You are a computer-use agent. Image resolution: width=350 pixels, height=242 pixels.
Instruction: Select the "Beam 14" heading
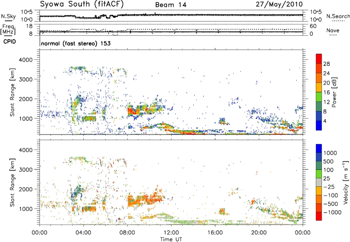point(171,5)
